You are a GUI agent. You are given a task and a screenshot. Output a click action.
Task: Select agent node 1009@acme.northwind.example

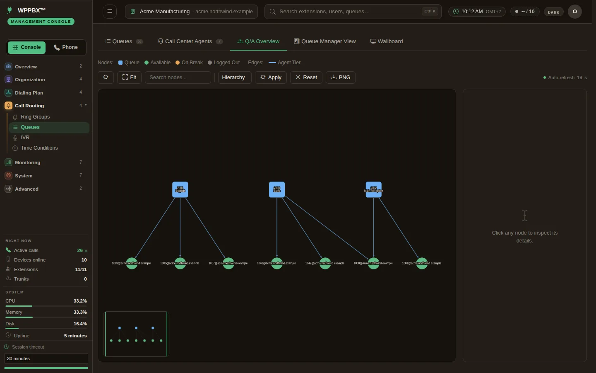pyautogui.click(x=132, y=263)
